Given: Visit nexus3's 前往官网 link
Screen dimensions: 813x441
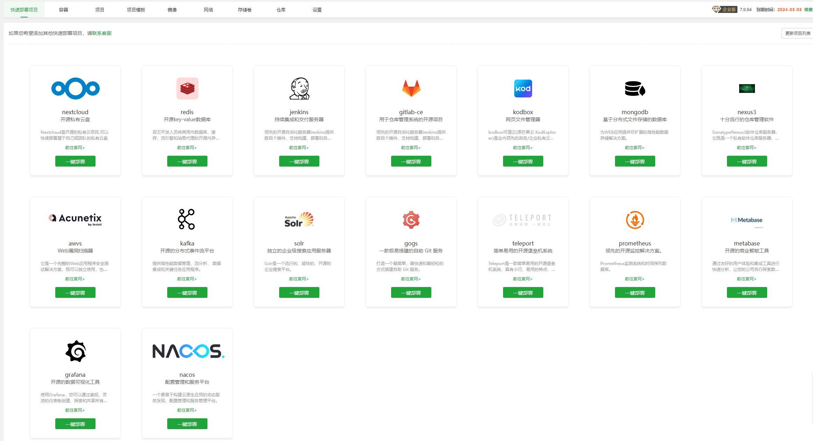Looking at the screenshot, I should [747, 148].
